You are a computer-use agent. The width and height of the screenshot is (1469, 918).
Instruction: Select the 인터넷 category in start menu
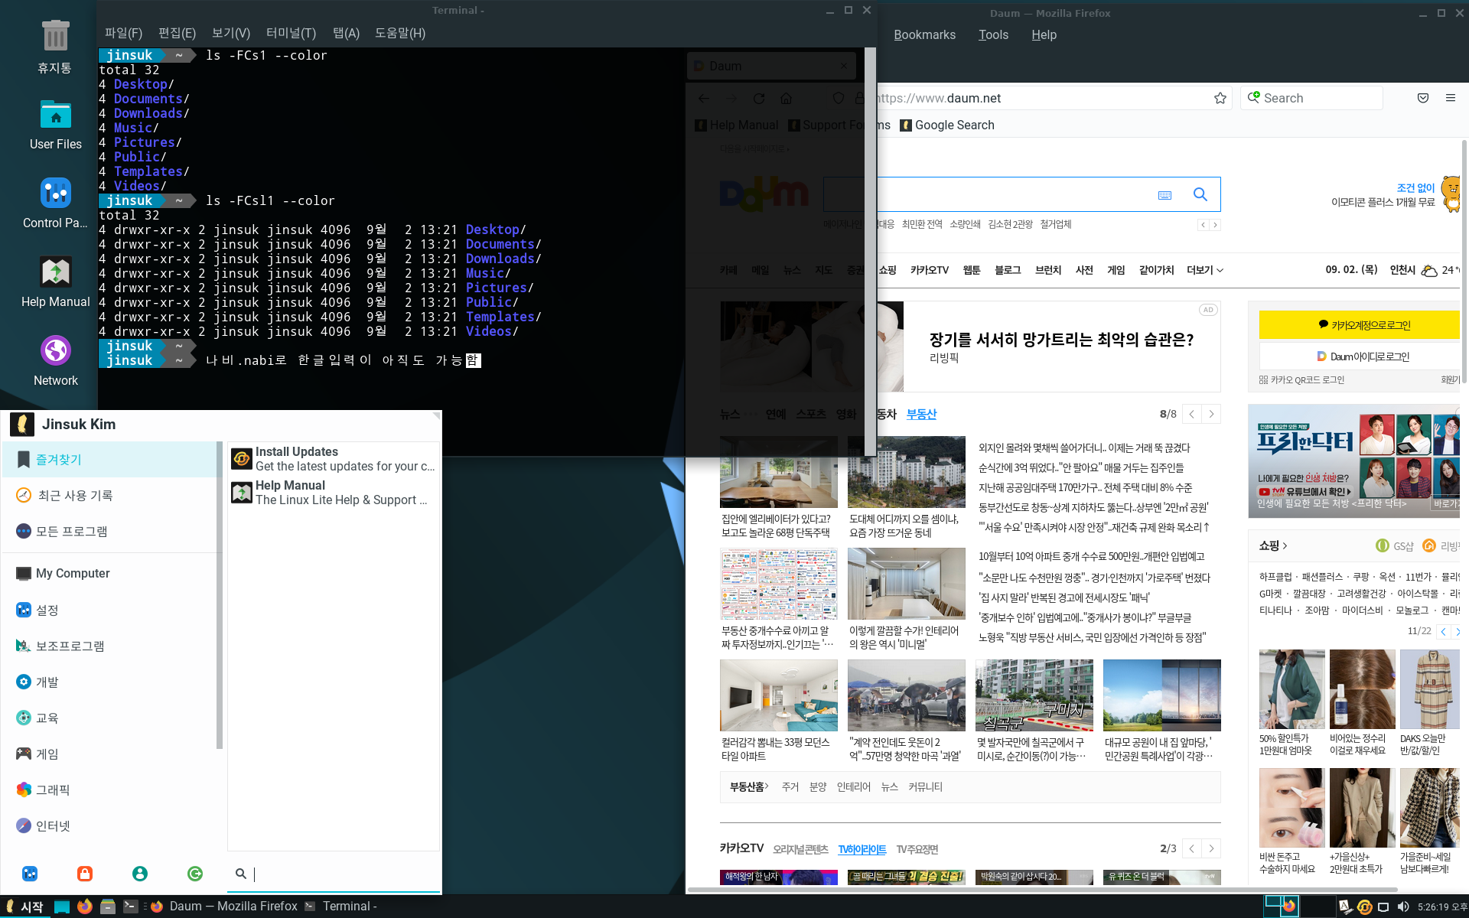click(111, 825)
